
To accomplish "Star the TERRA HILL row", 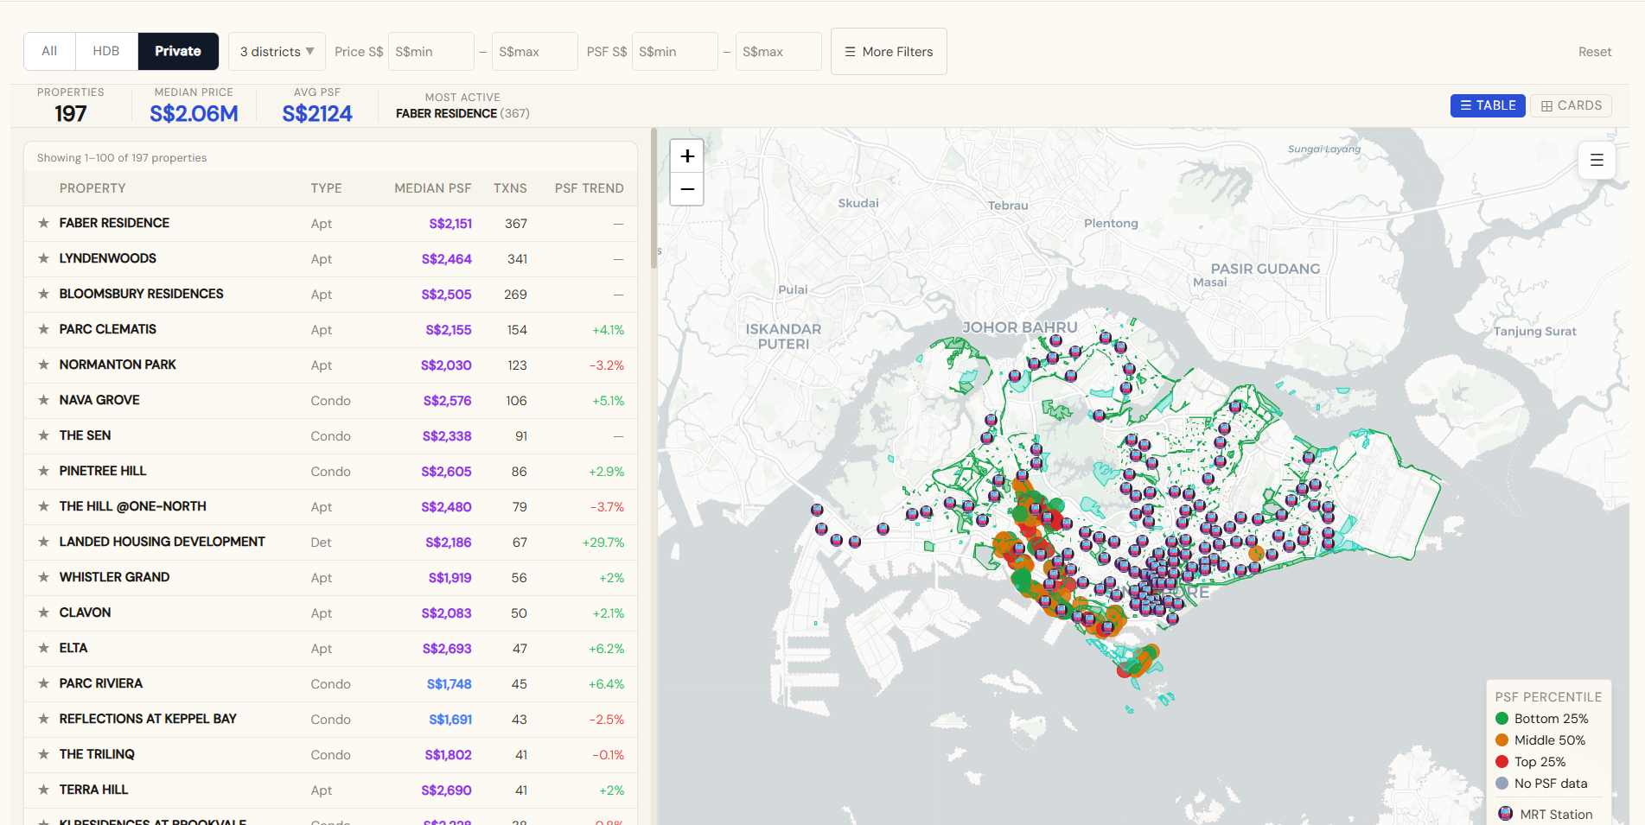I will (43, 790).
